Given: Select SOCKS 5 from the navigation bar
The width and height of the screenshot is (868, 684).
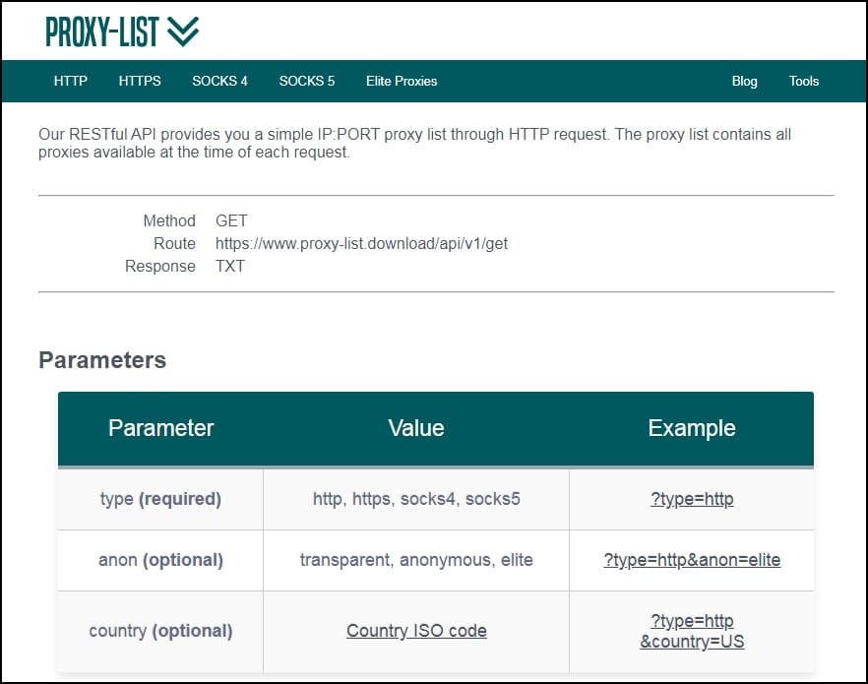Looking at the screenshot, I should pos(306,82).
